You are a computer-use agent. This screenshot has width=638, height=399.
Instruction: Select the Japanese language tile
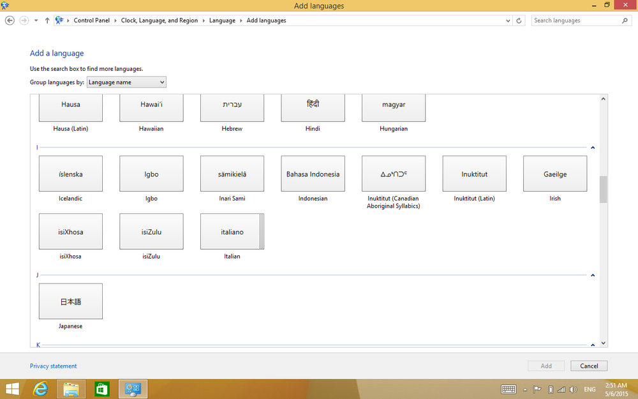point(71,302)
